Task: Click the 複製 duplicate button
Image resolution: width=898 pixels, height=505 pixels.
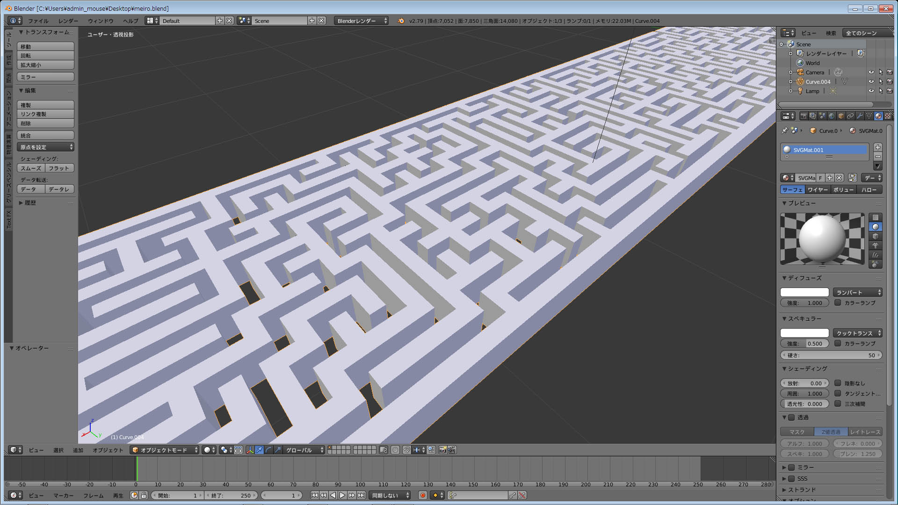Action: coord(45,105)
